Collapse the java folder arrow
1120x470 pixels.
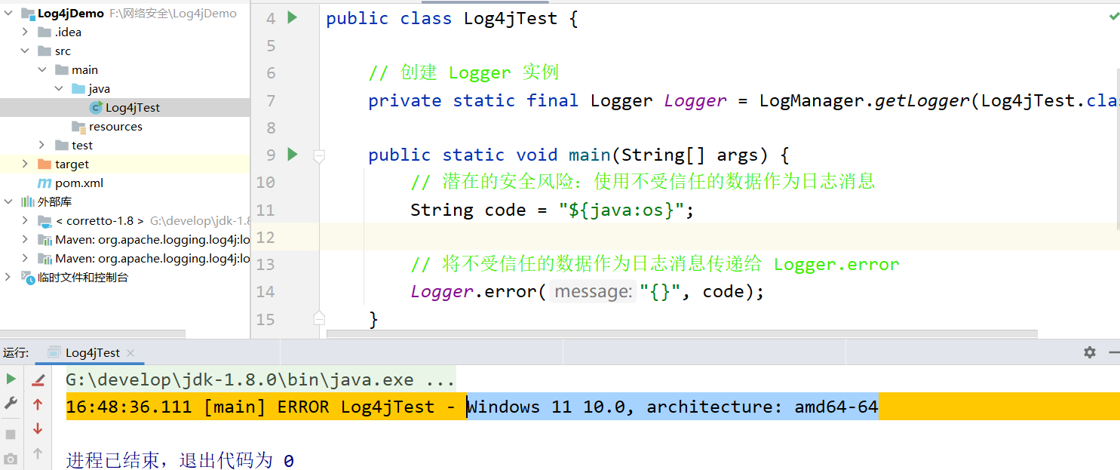point(58,88)
